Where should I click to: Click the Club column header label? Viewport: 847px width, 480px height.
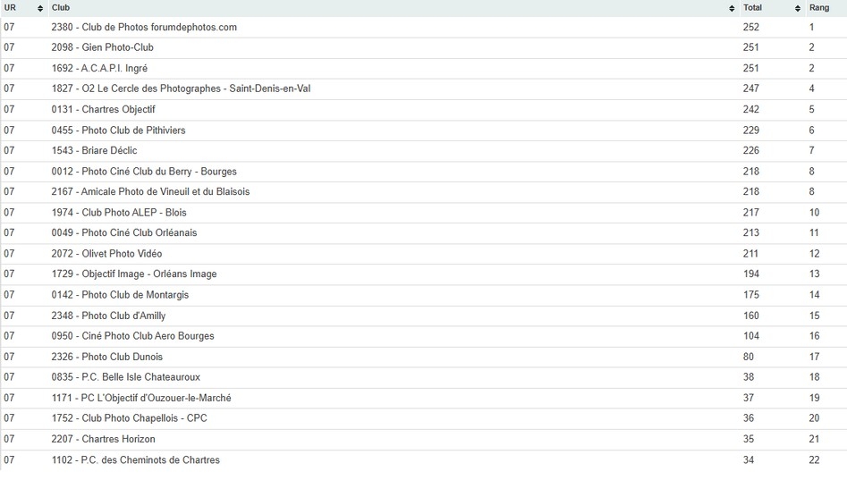coord(61,8)
